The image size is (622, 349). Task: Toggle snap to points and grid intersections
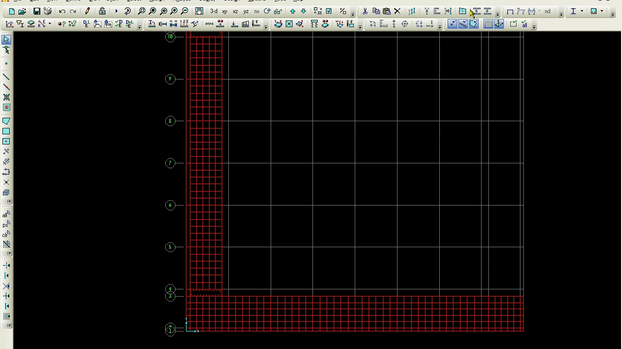452,24
